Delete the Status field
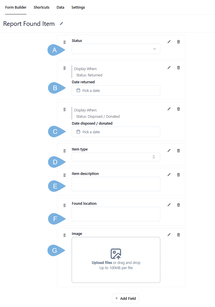This screenshot has width=215, height=307. click(x=178, y=42)
